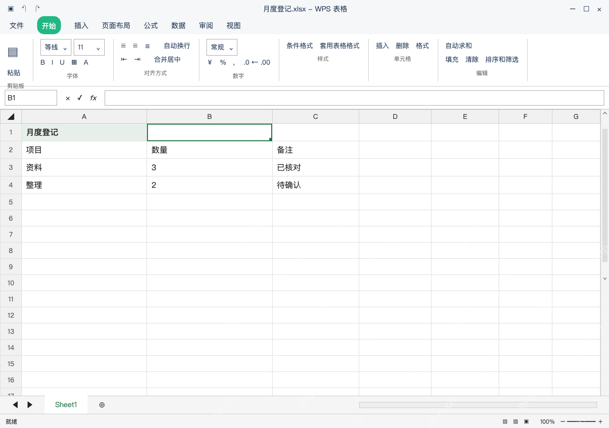Image resolution: width=609 pixels, height=428 pixels.
Task: Switch to the 数据 ribbon tab
Action: 178,26
